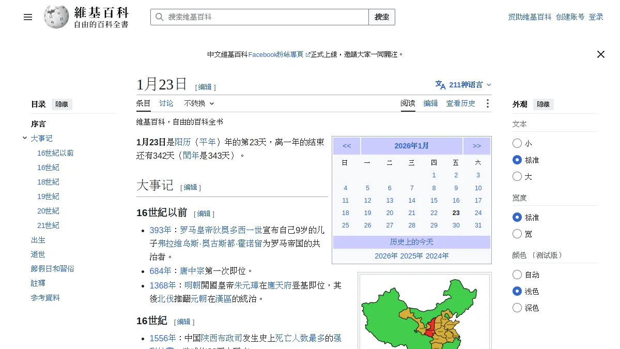Screen dimensions: 620x349
Task: Click the 登录 link
Action: pyautogui.click(x=596, y=17)
